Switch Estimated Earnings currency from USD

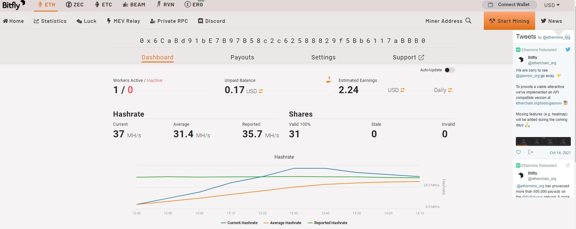pos(403,90)
